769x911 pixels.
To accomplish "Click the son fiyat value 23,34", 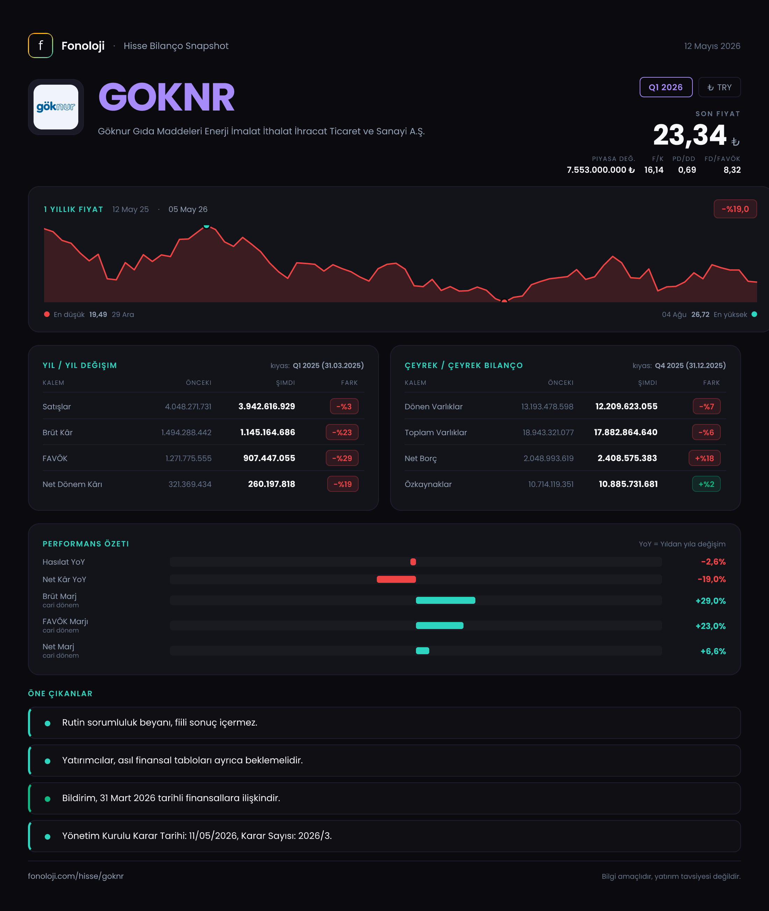I will coord(689,135).
